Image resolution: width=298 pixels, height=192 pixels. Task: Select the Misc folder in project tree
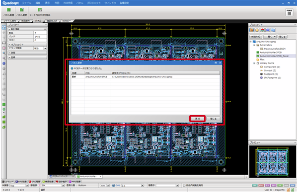click(x=262, y=60)
